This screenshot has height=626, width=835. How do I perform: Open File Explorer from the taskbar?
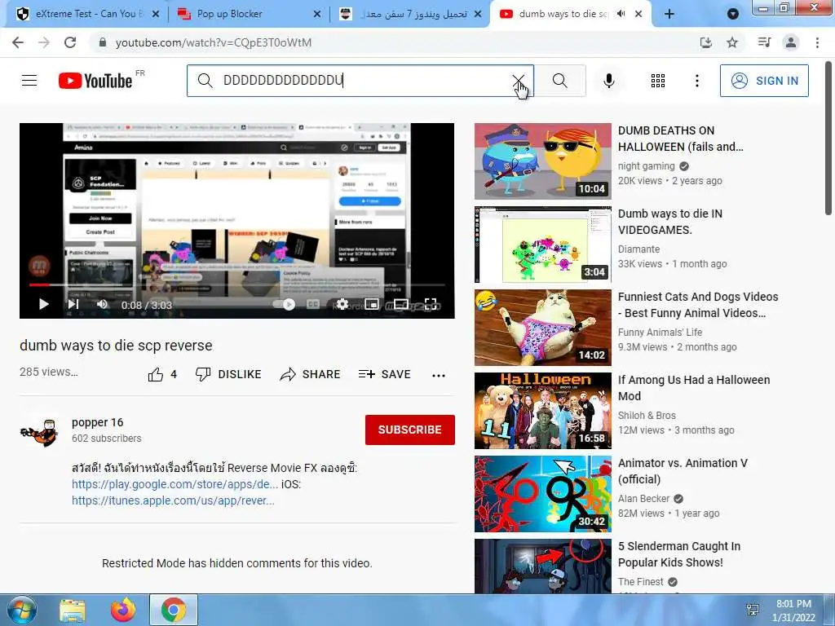(73, 611)
